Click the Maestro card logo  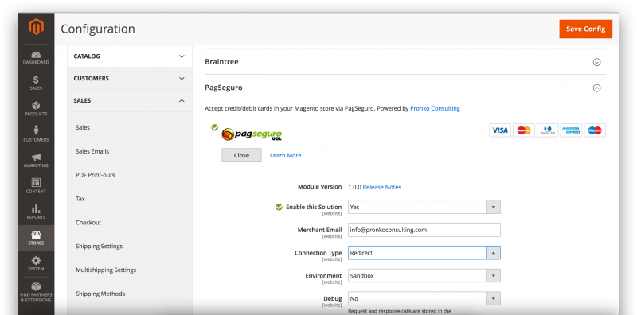[x=595, y=130]
